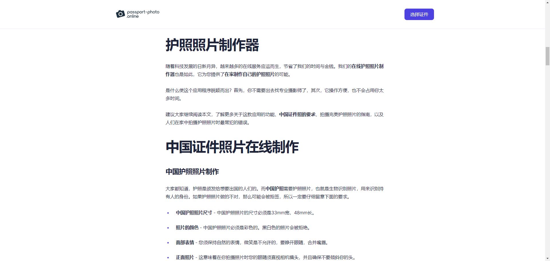
Task: Click the bullet 面部表情
Action: pos(185,243)
